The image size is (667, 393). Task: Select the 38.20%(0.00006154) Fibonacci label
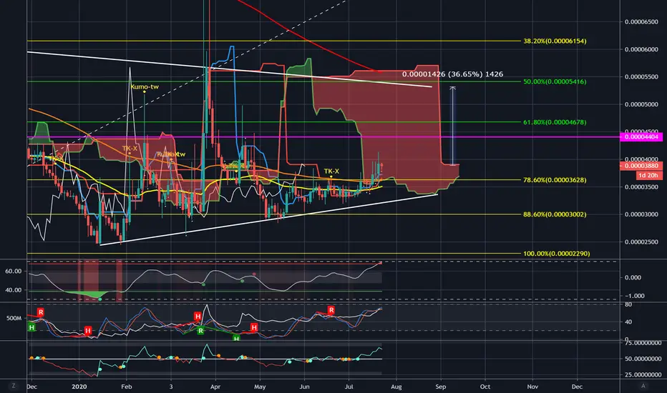click(x=555, y=41)
